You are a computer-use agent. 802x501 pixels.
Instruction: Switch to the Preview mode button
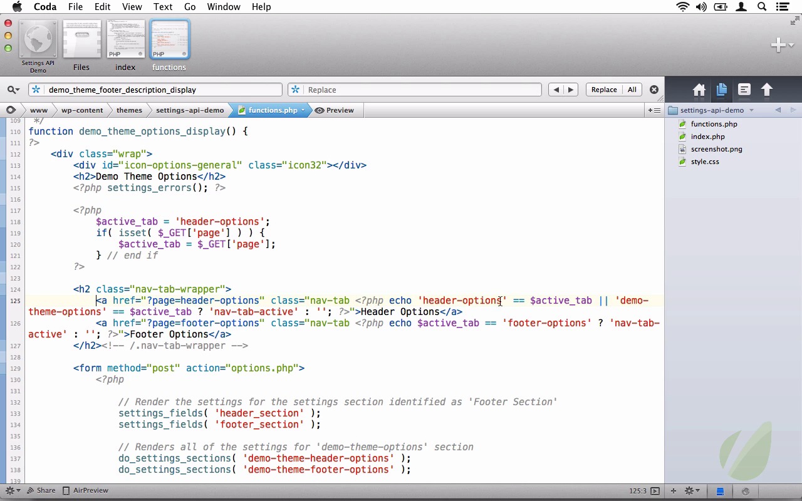coord(335,110)
